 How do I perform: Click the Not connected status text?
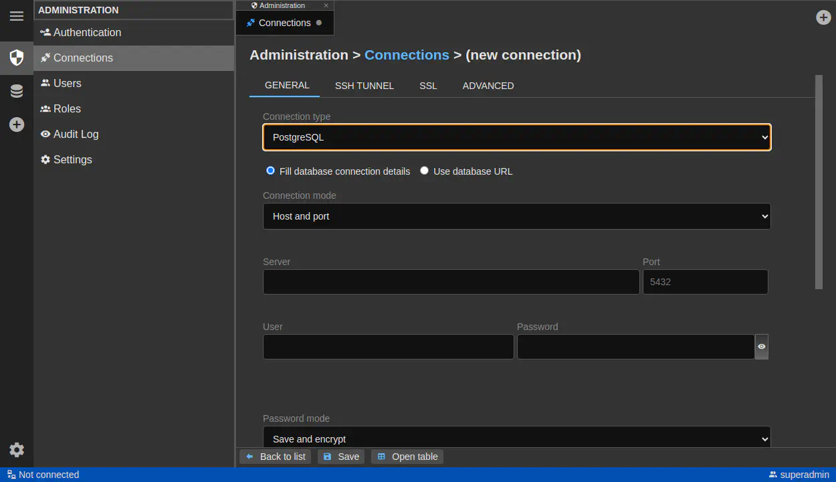49,475
